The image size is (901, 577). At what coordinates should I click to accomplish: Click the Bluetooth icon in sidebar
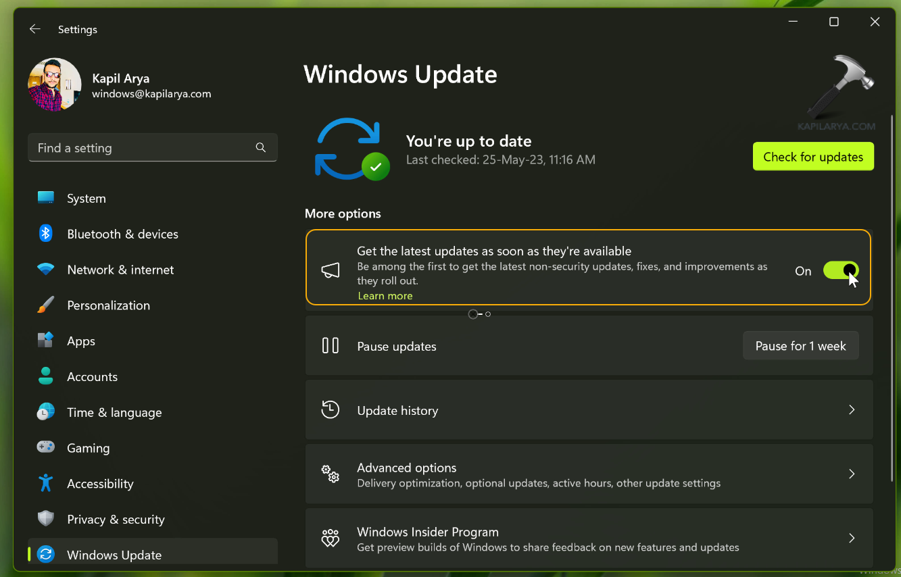(x=46, y=234)
